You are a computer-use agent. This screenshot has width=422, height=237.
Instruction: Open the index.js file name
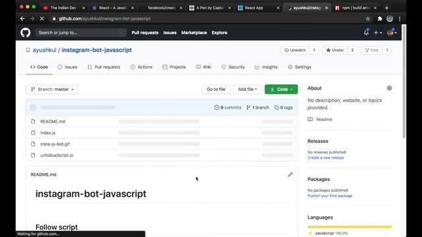click(48, 133)
